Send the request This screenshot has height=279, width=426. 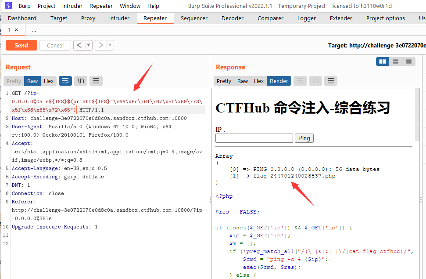pyautogui.click(x=21, y=45)
